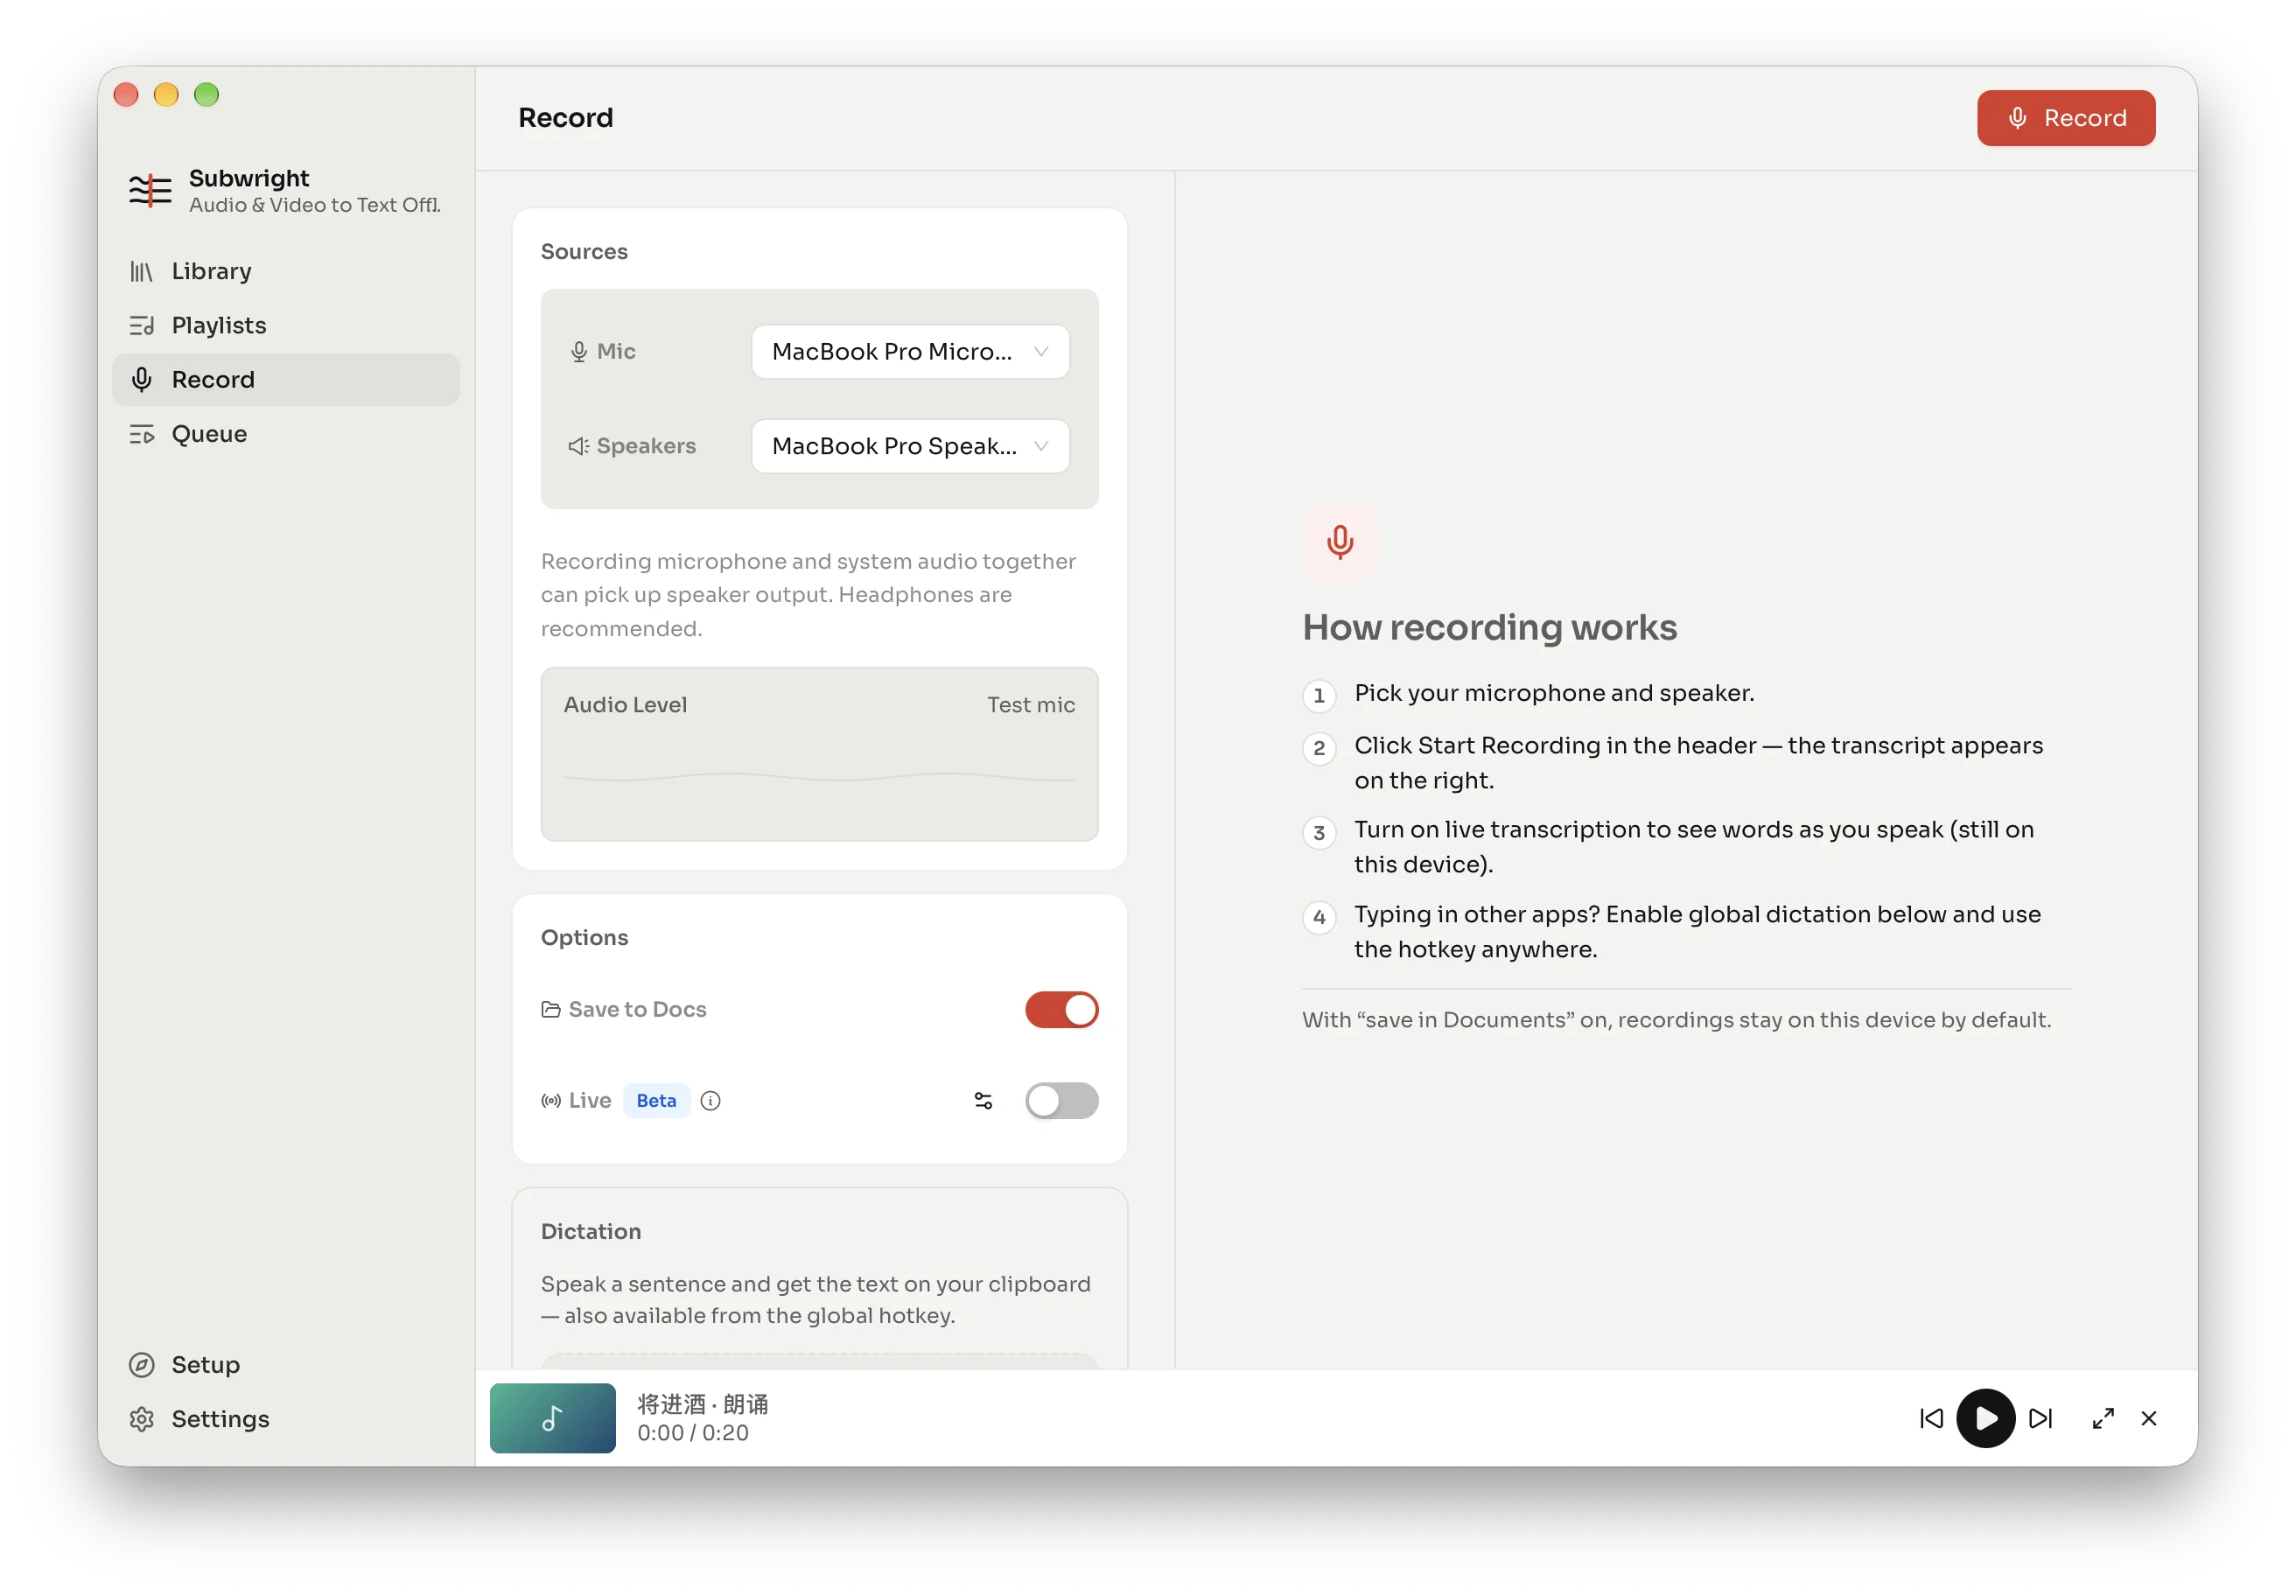The width and height of the screenshot is (2296, 1596).
Task: Open Setup from the sidebar
Action: [x=285, y=1364]
